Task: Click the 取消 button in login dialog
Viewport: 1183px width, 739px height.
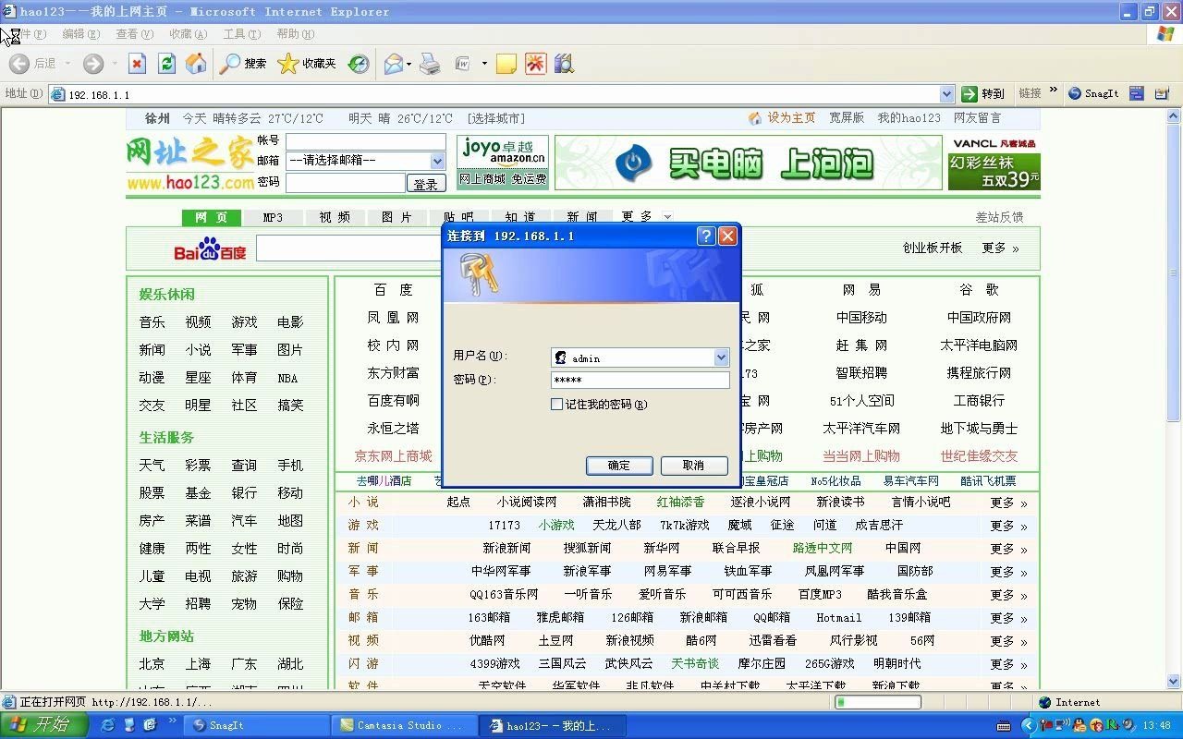Action: point(694,466)
